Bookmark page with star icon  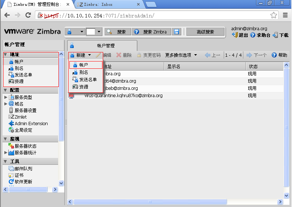coord(273,15)
